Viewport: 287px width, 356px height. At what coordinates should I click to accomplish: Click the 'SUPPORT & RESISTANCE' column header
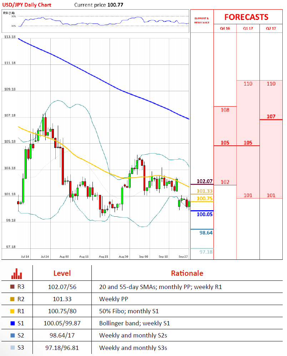click(x=202, y=20)
